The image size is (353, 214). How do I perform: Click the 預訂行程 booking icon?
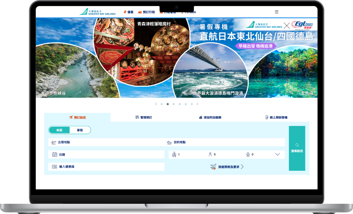pos(140,12)
